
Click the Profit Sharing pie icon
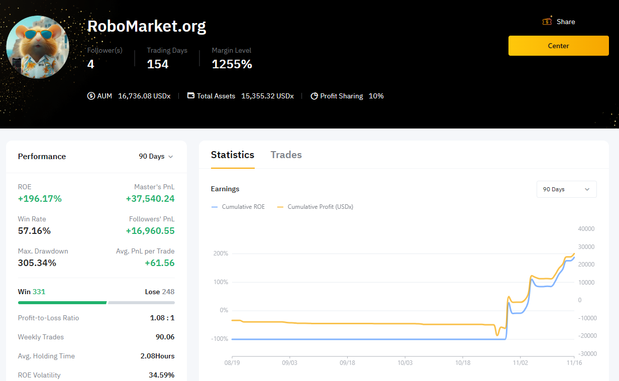[x=314, y=96]
